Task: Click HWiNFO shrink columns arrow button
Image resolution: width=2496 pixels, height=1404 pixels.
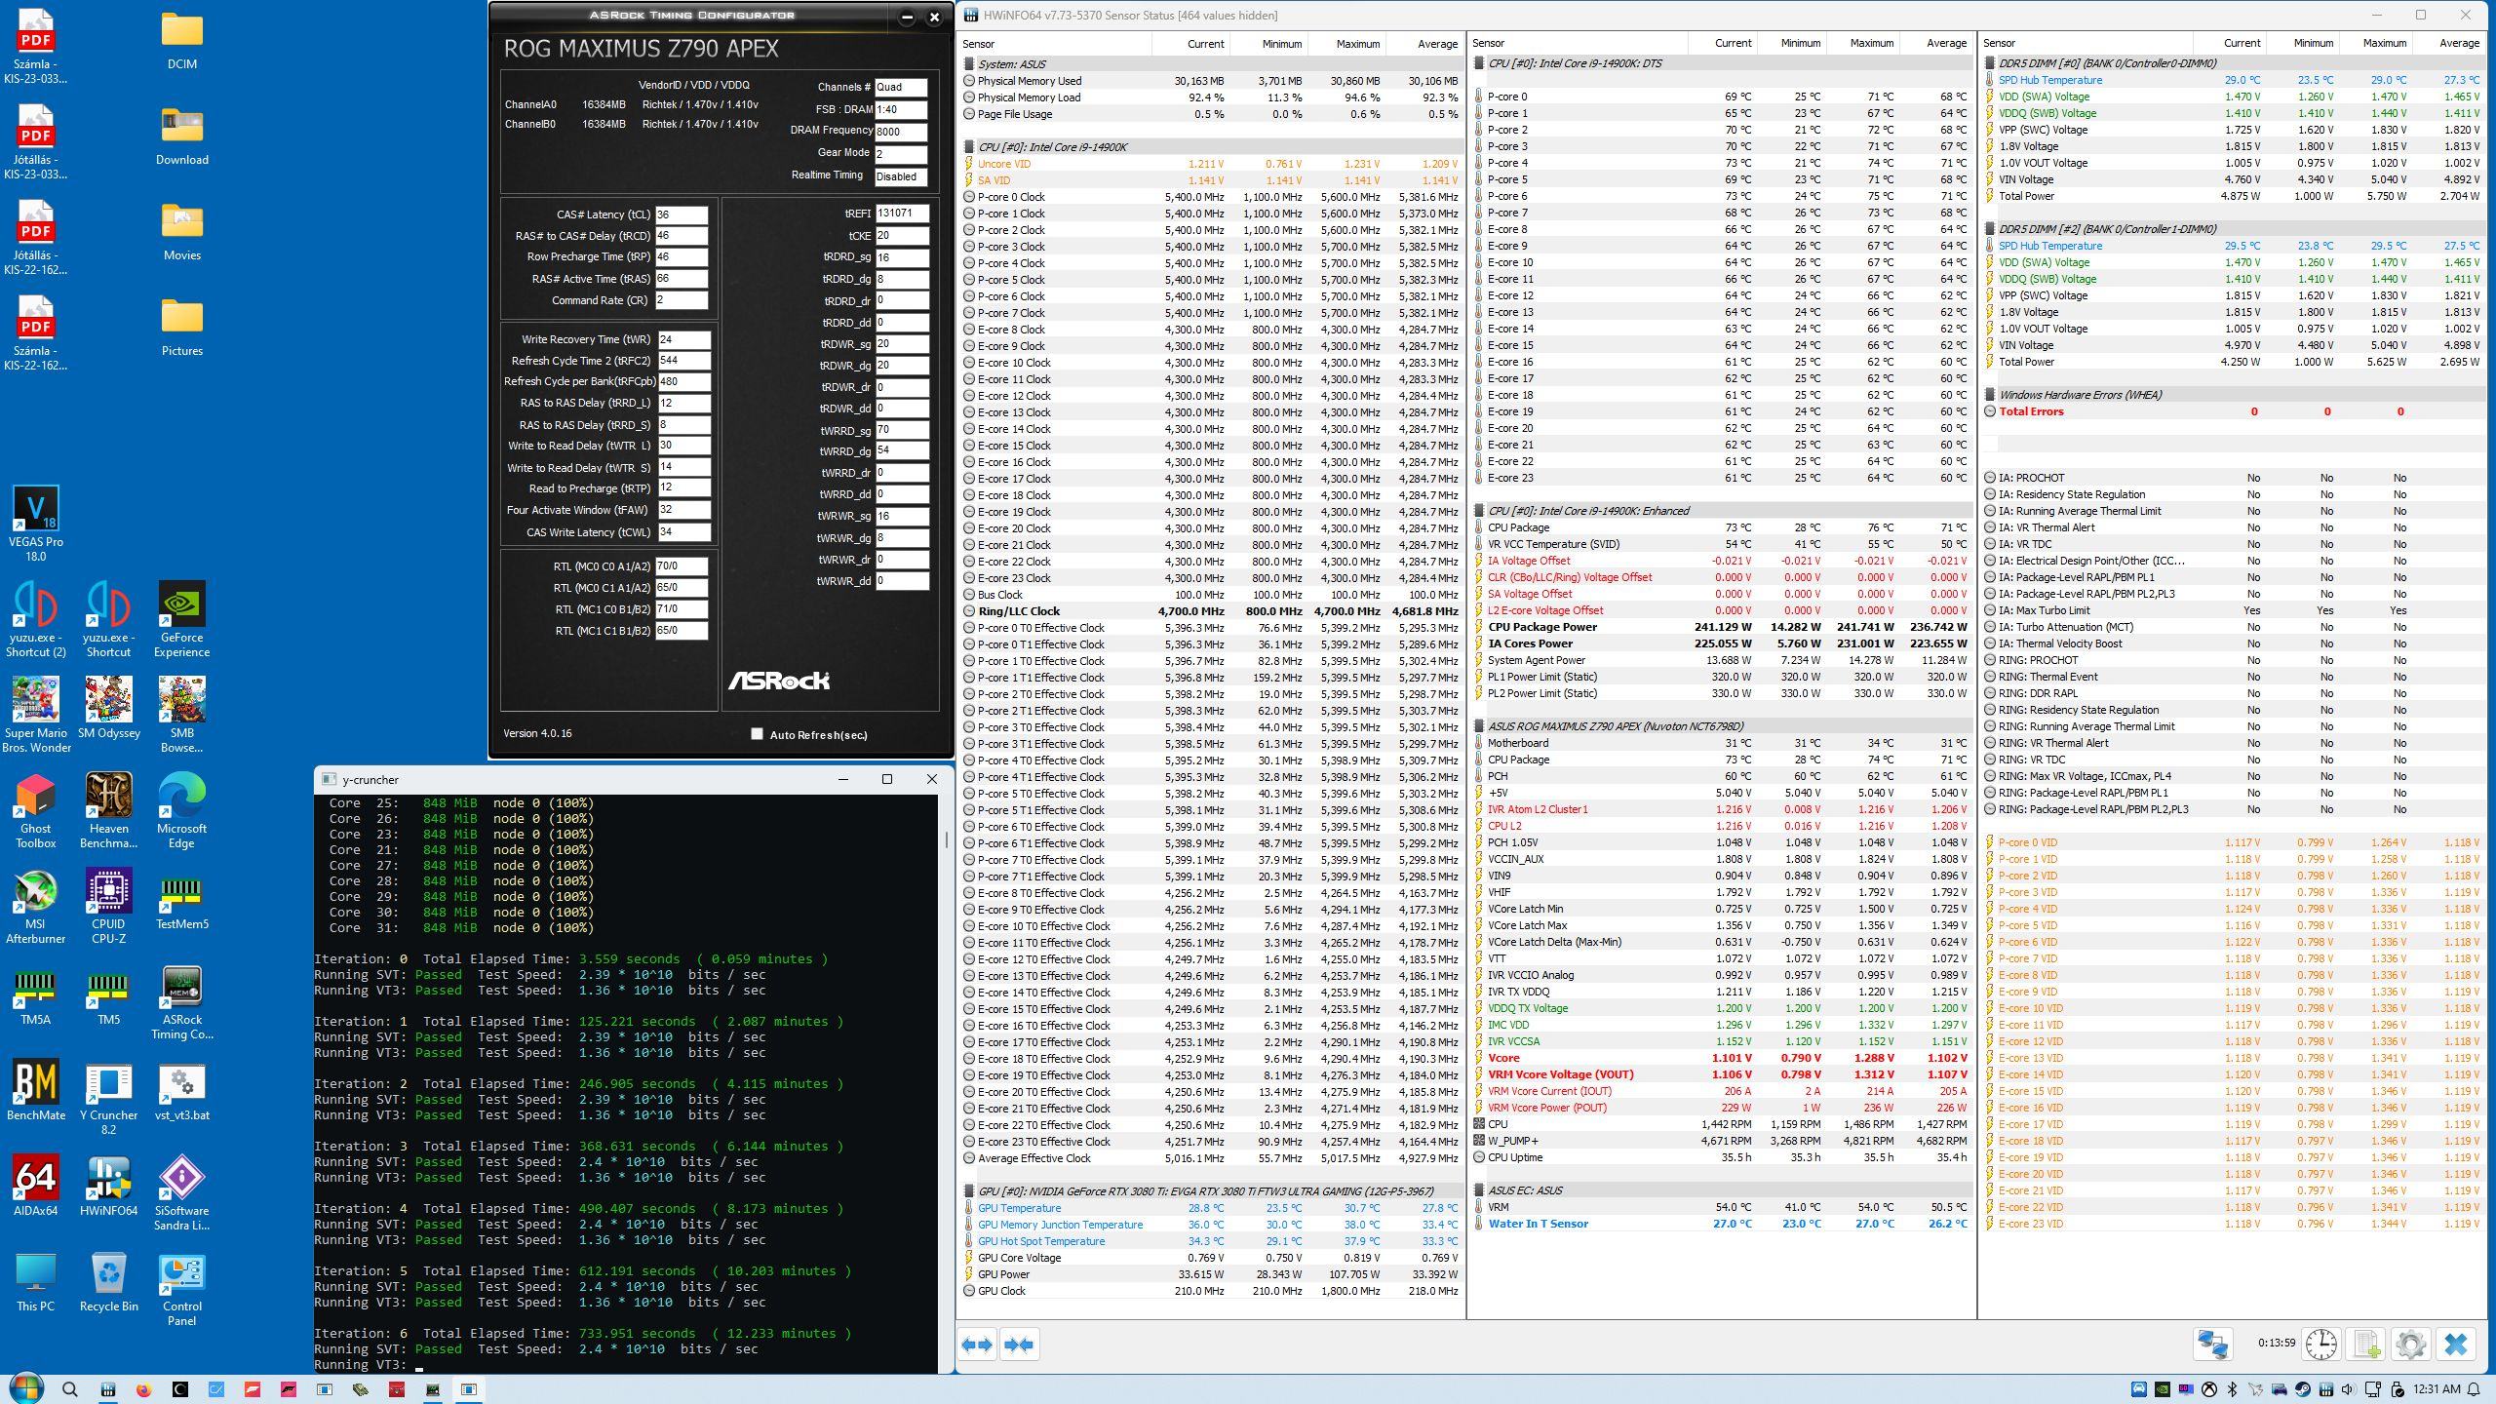Action: coord(1018,1345)
